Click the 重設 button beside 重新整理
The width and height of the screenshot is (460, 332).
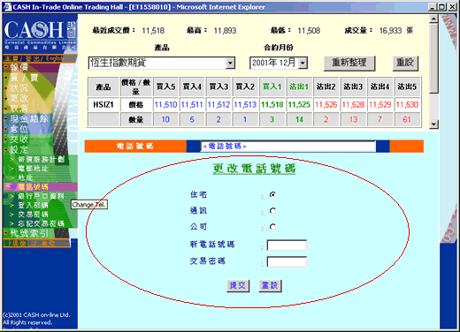coord(405,63)
